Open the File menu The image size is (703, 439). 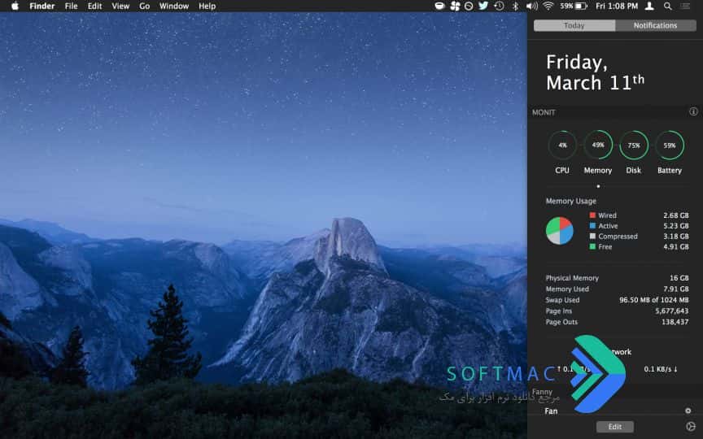click(71, 6)
